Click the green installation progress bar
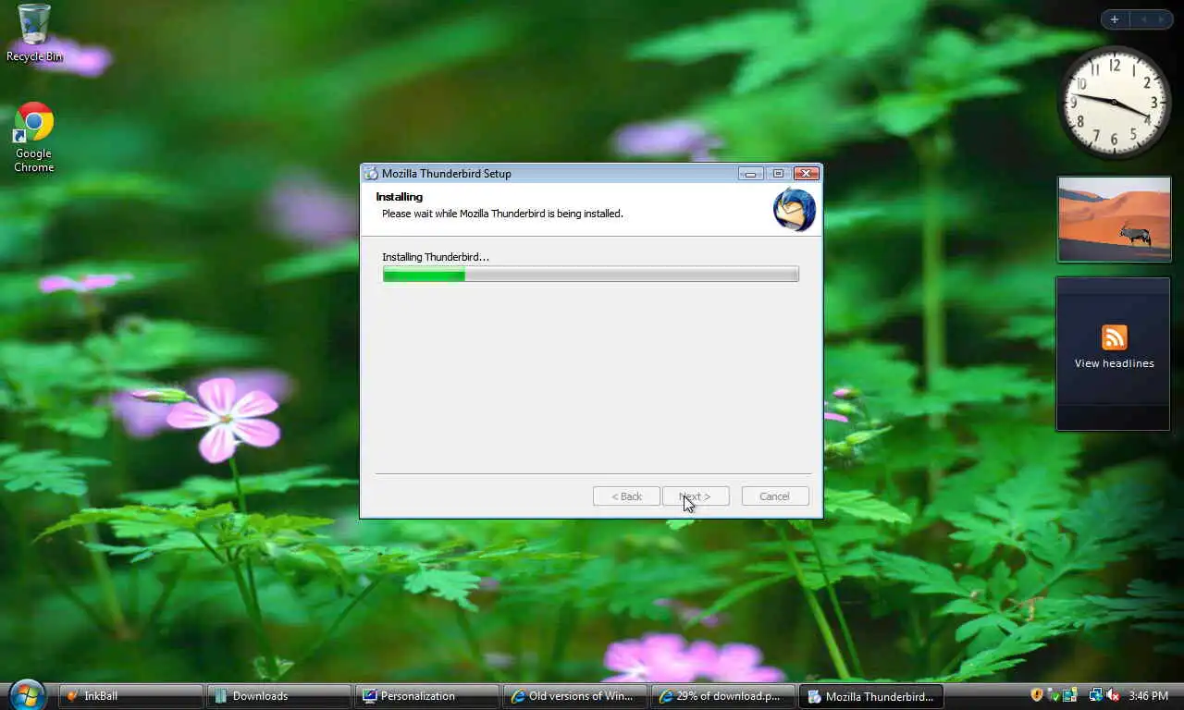The height and width of the screenshot is (710, 1184). 590,274
